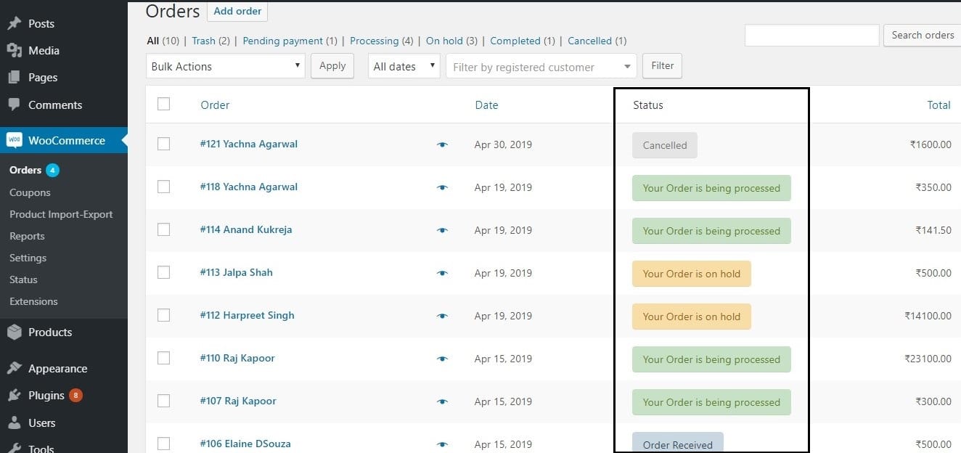Select the checkbox beside order #113 Jalpa Shah
The image size is (961, 453).
pyautogui.click(x=163, y=272)
